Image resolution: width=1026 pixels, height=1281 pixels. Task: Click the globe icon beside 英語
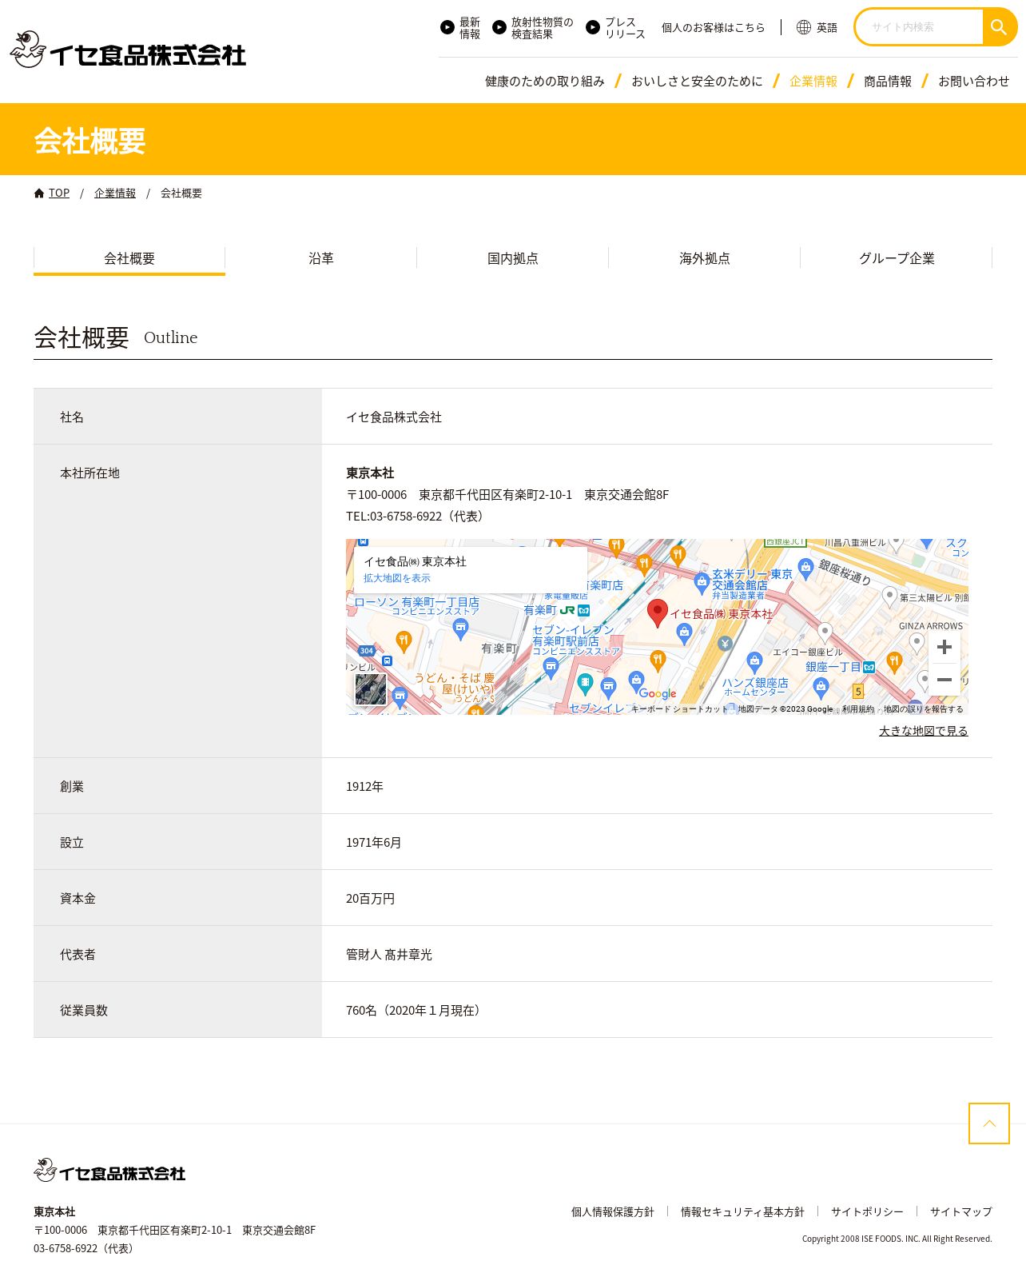tap(804, 27)
